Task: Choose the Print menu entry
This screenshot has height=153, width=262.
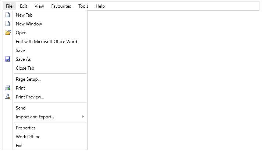Action: tap(45, 88)
